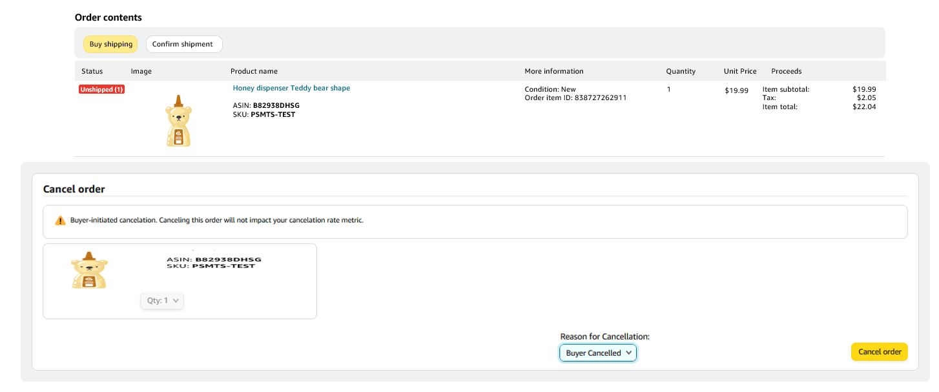Click the warning triangle icon in the cancelation notice
939x392 pixels.
point(60,221)
